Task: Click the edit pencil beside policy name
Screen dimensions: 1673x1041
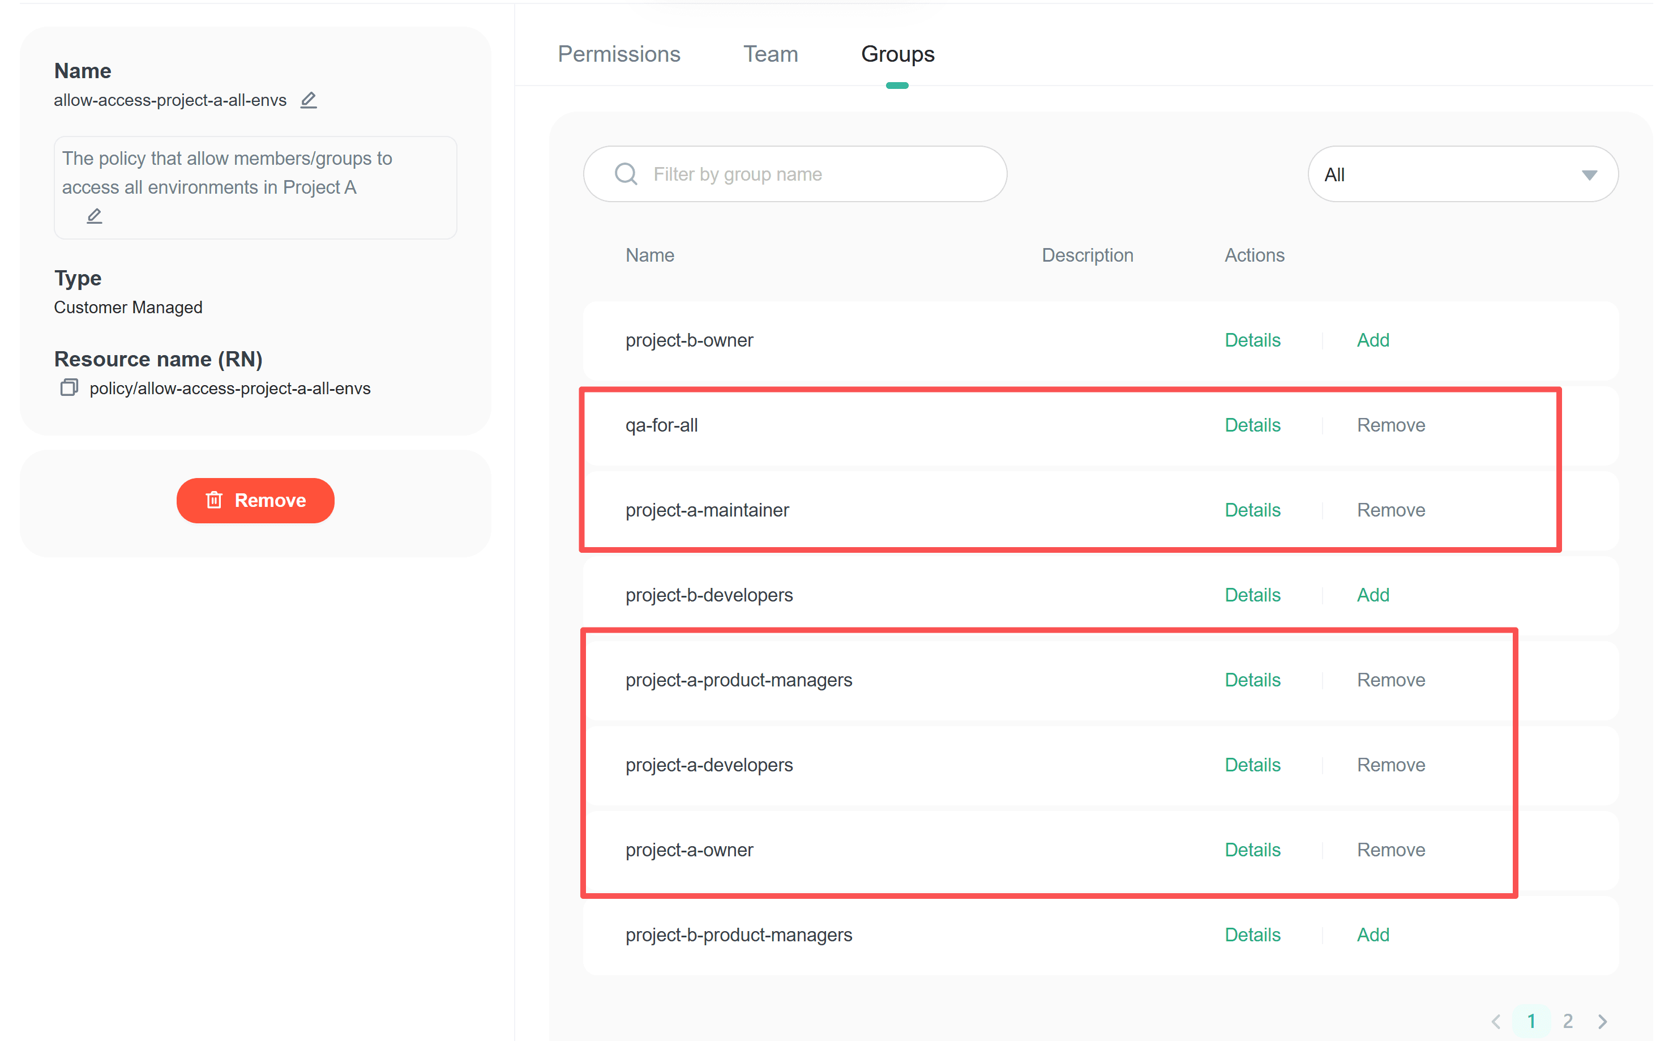Action: (309, 100)
